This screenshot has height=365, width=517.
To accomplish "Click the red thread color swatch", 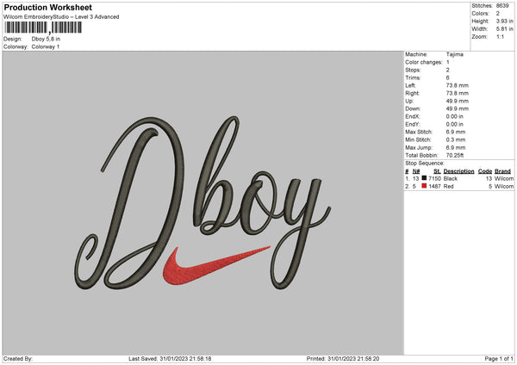I will (x=424, y=186).
